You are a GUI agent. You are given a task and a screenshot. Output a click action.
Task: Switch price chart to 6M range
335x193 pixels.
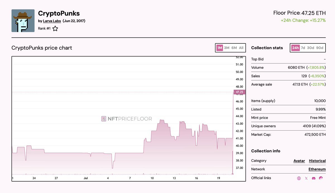tap(234, 48)
